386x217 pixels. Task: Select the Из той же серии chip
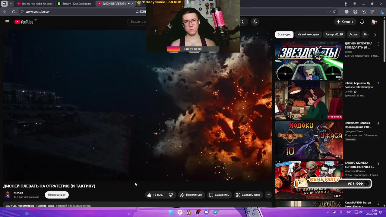308,34
